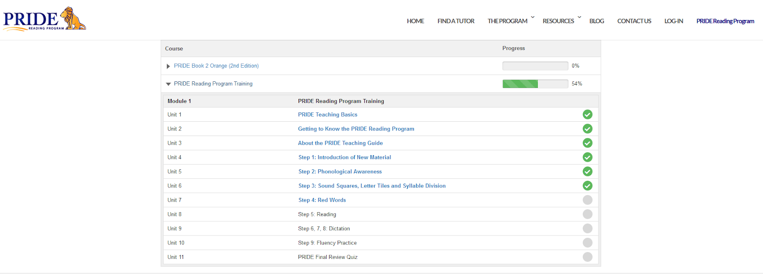Click the Unit 7 row label
This screenshot has width=763, height=274.
pos(175,200)
